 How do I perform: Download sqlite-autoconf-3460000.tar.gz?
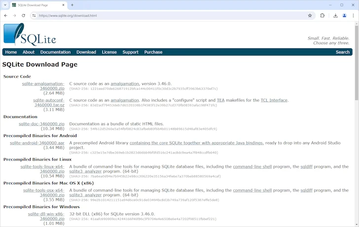point(49,103)
